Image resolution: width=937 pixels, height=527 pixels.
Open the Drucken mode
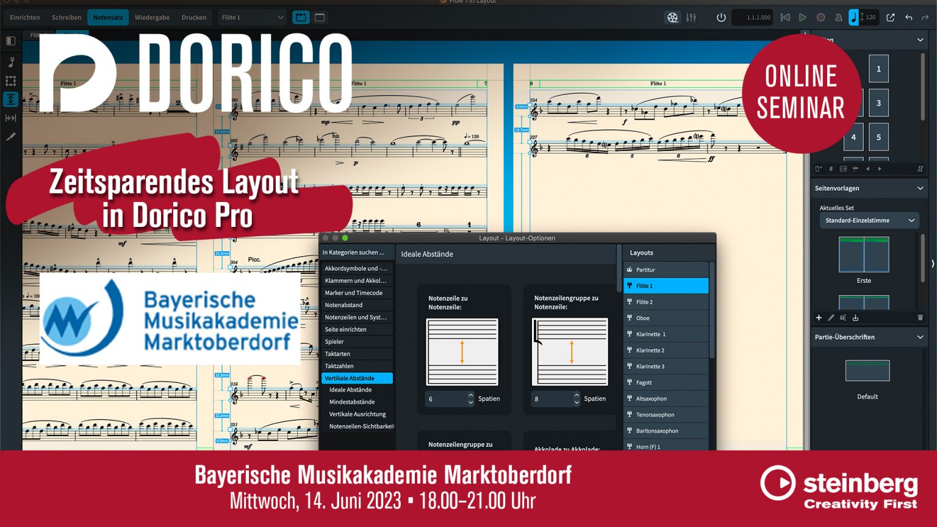click(194, 17)
